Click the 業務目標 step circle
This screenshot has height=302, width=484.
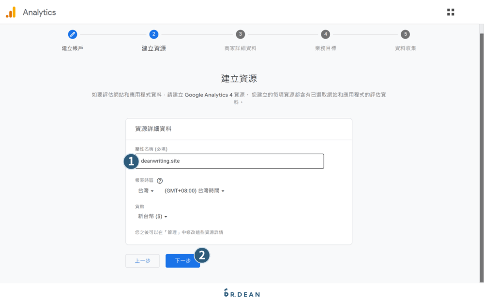click(325, 34)
